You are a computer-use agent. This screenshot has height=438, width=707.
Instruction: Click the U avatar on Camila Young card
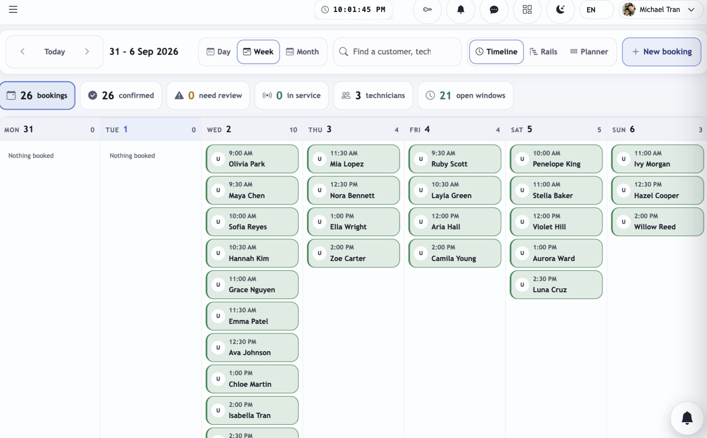[x=421, y=253]
